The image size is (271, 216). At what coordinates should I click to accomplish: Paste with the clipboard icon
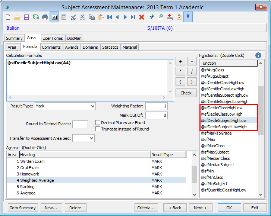101,17
